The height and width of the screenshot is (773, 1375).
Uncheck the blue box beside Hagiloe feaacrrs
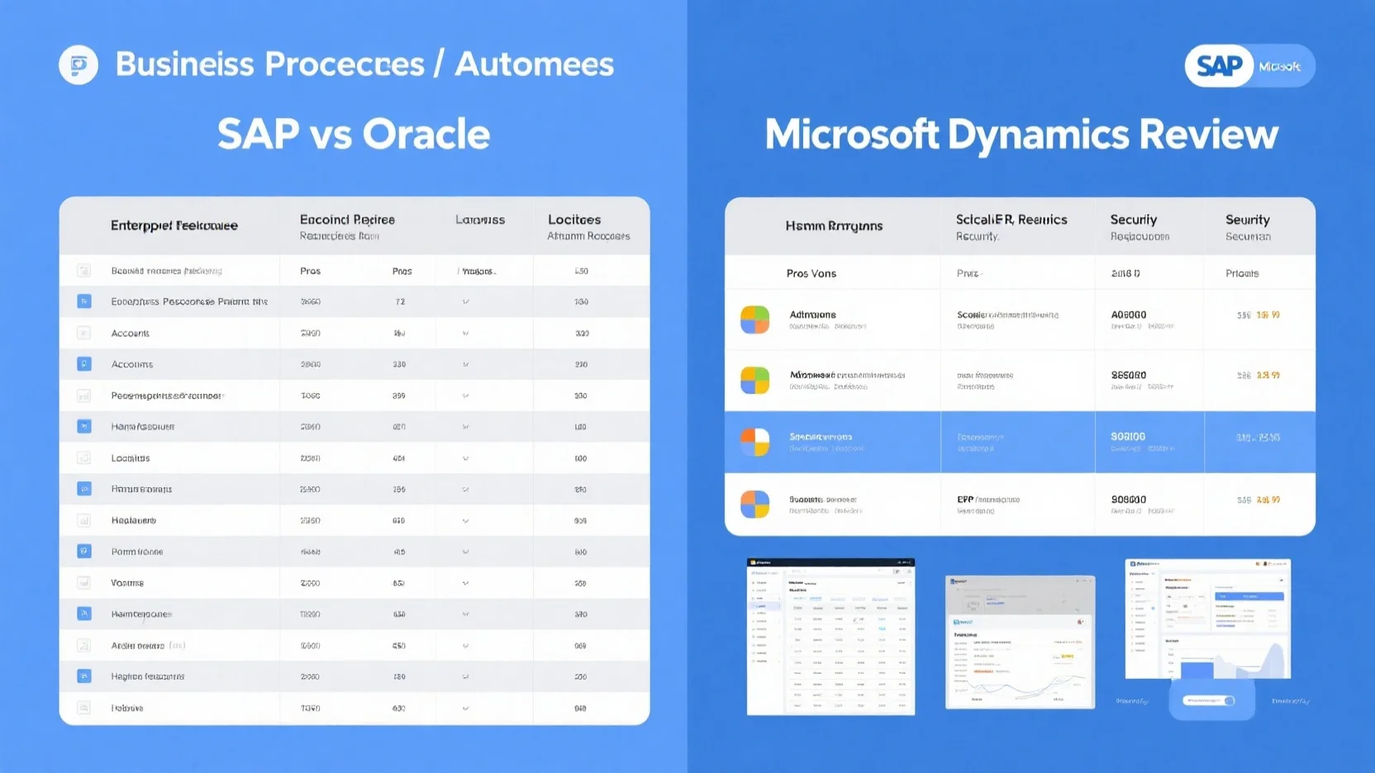click(83, 676)
